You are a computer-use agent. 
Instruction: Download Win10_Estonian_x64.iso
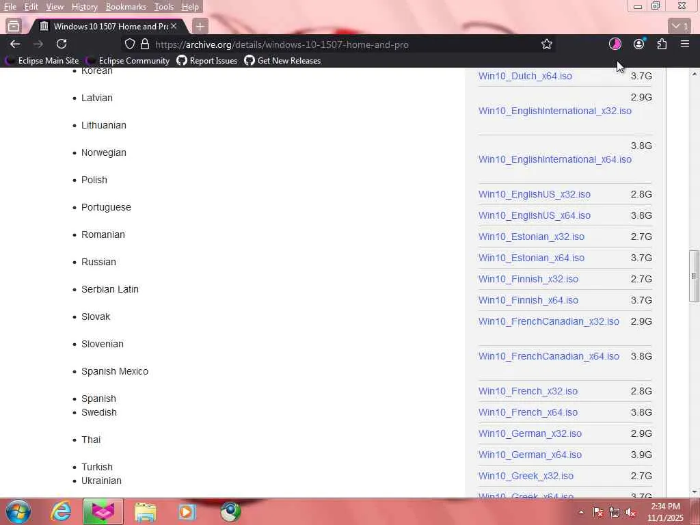pos(531,258)
